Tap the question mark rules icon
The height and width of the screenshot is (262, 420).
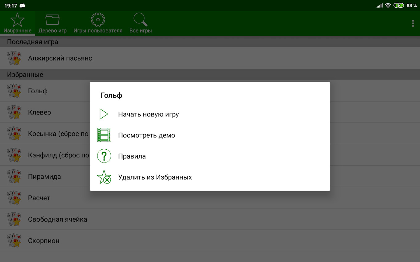[x=104, y=156]
